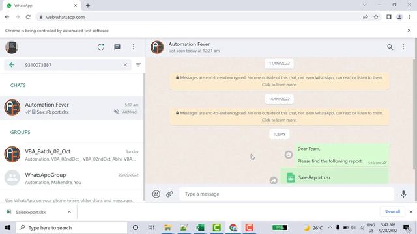
Task: Record a voice message microphone icon
Action: pos(403,194)
